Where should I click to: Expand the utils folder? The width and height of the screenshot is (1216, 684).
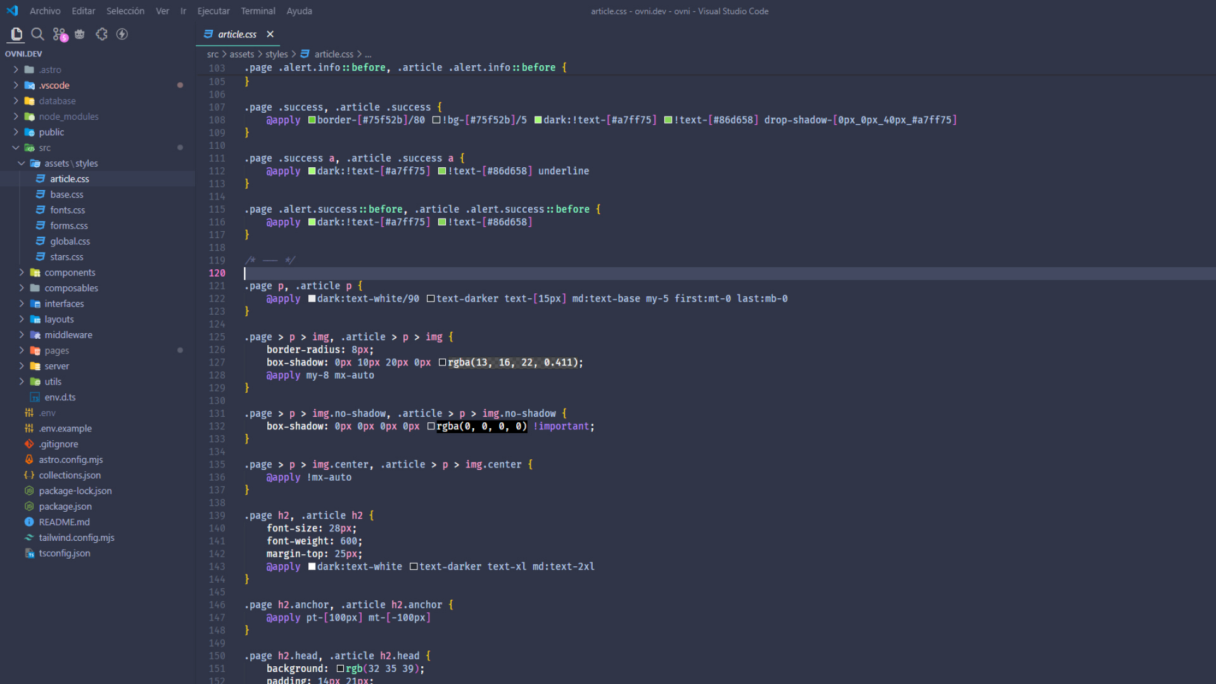(x=22, y=381)
